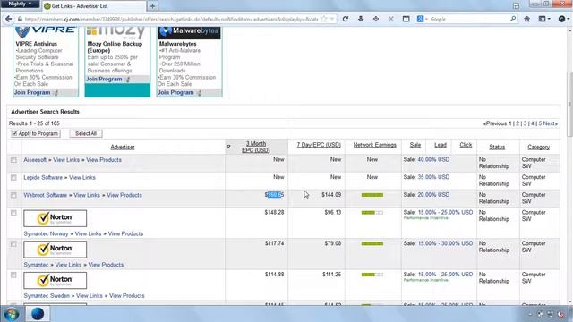Viewport: 573px width, 322px height.
Task: Tick the Symantec Norway row checkbox
Action: tap(13, 213)
